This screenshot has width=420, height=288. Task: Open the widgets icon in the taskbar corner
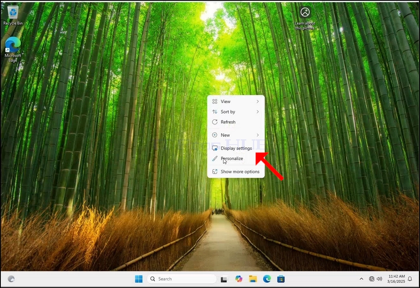coord(11,279)
